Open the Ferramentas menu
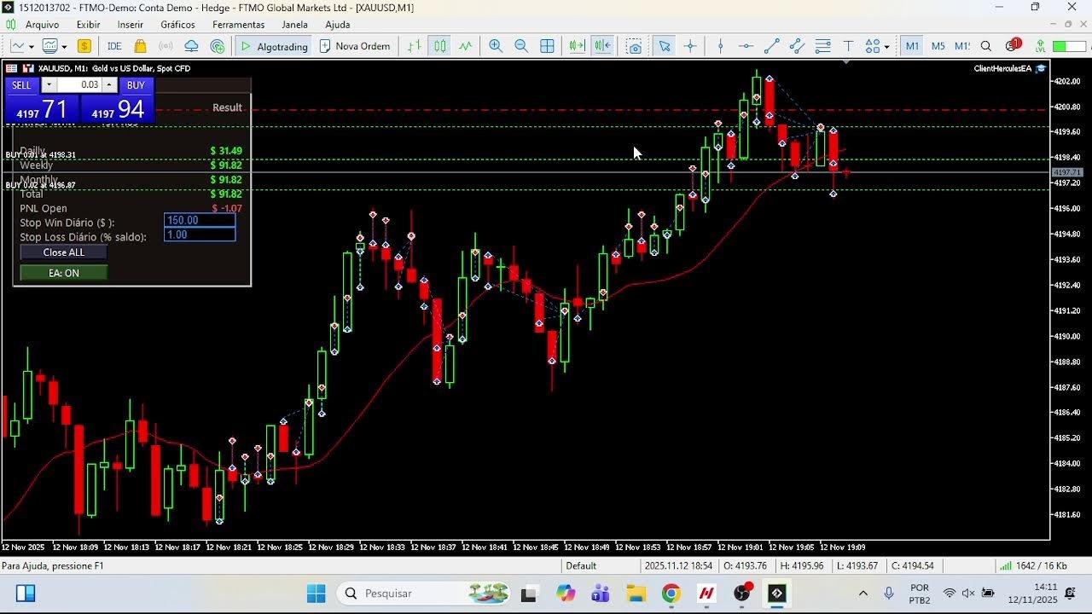 (x=239, y=25)
